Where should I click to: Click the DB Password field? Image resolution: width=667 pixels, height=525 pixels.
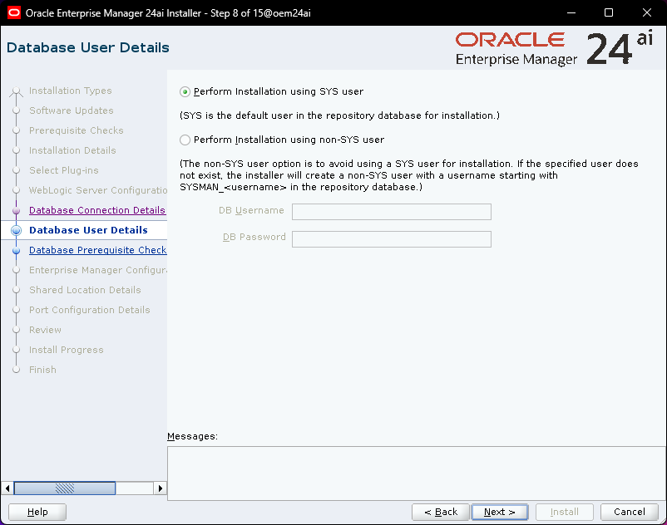[391, 239]
